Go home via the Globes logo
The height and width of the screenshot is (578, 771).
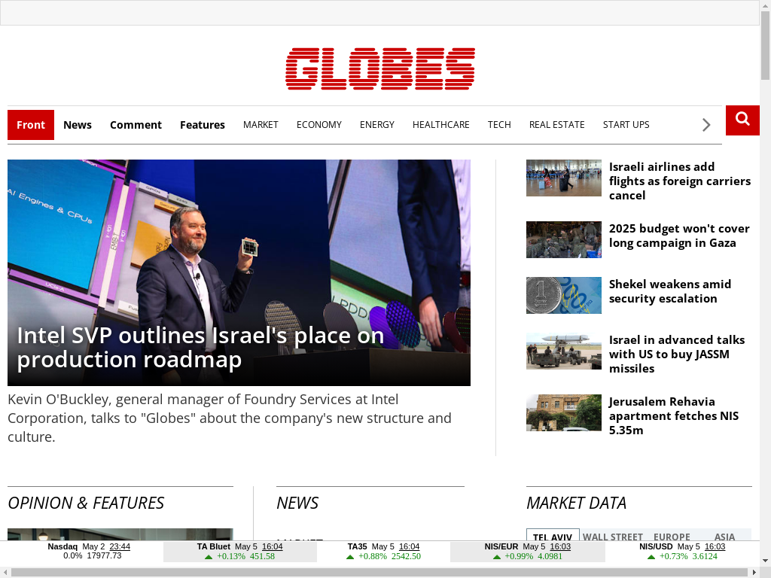click(x=380, y=68)
